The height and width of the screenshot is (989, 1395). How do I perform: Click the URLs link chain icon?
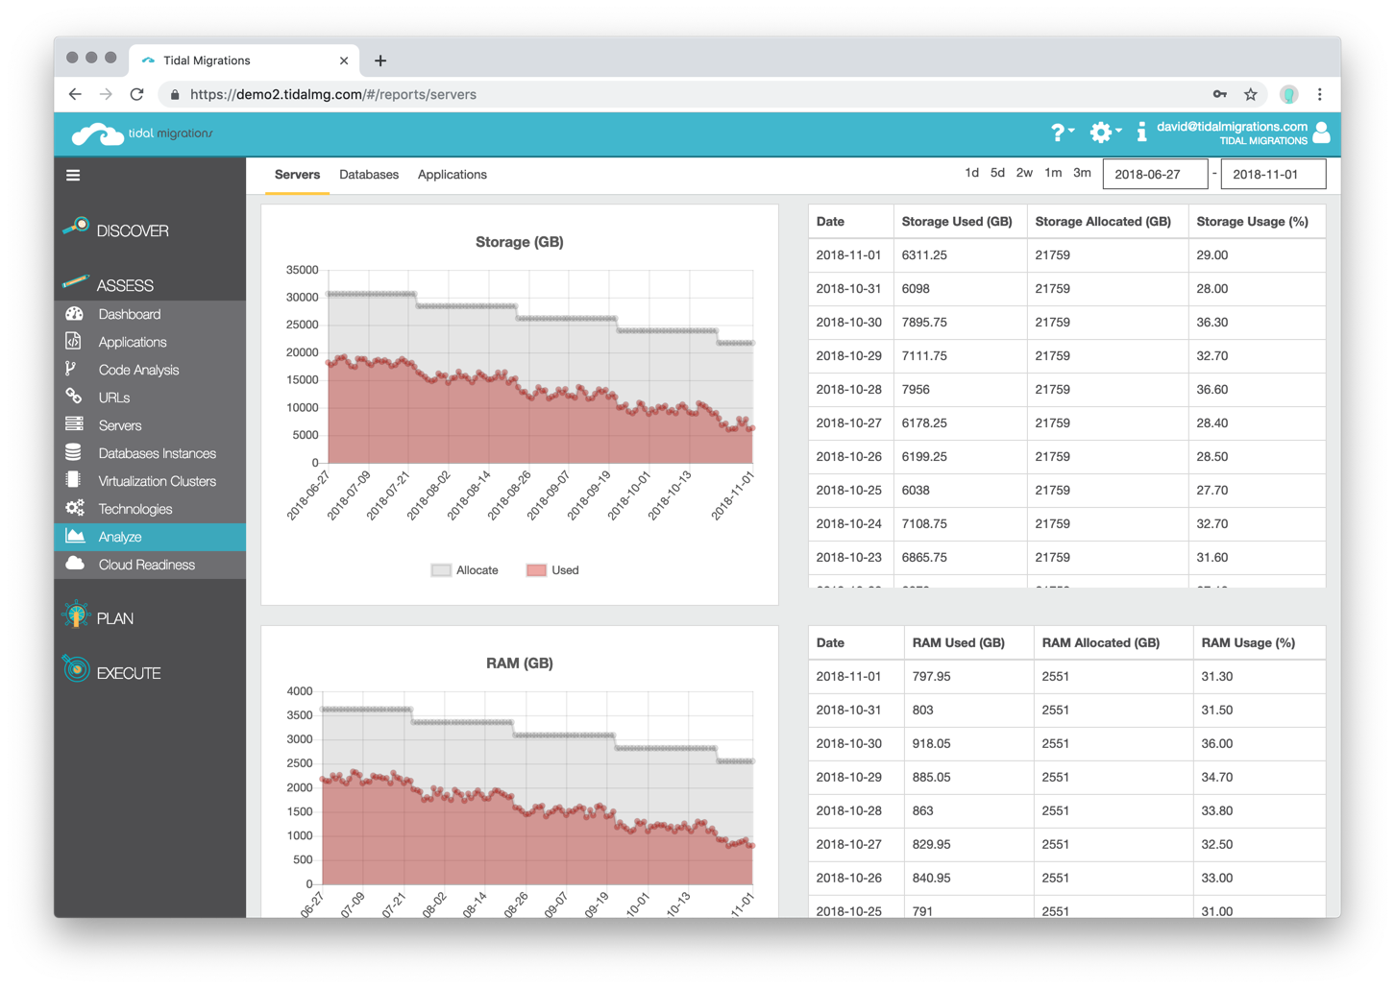coord(74,397)
